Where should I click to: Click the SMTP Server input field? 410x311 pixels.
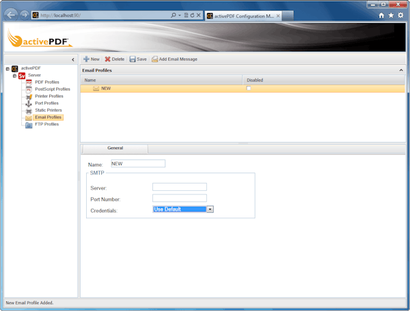[x=180, y=187]
